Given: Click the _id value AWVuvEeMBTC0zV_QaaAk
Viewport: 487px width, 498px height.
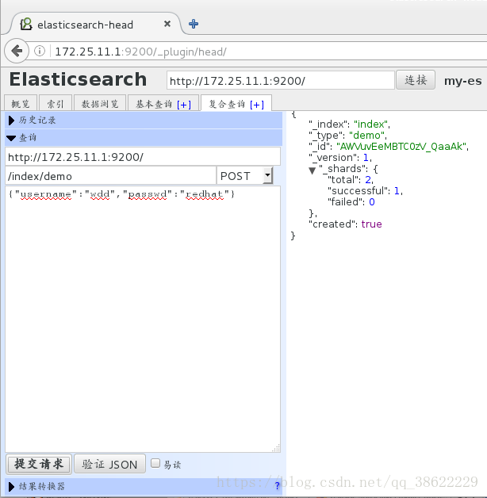Looking at the screenshot, I should pyautogui.click(x=401, y=147).
